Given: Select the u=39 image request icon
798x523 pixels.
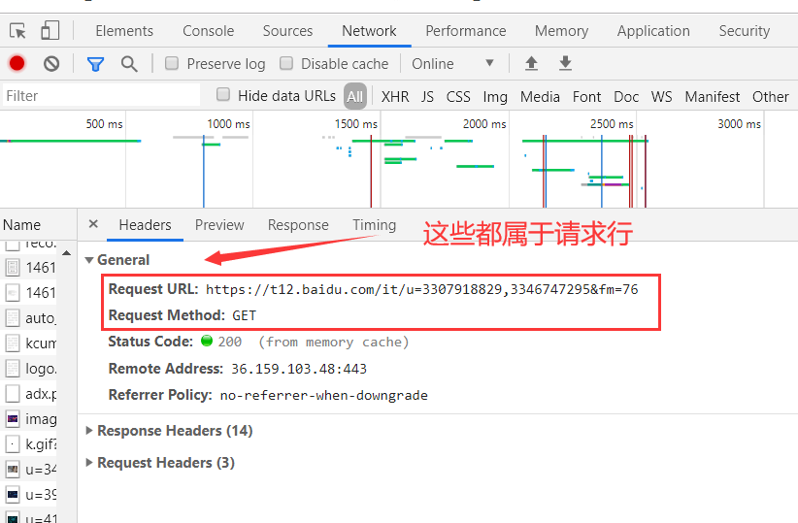Looking at the screenshot, I should pos(13,495).
